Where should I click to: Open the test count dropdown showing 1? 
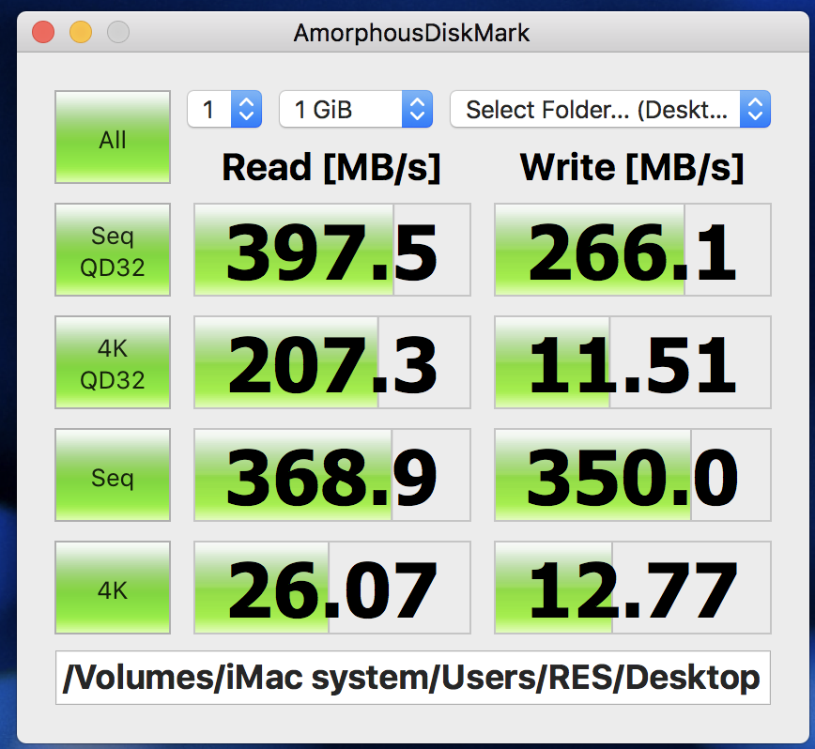pos(224,109)
